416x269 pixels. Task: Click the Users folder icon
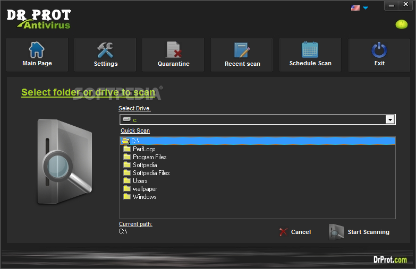(x=127, y=180)
